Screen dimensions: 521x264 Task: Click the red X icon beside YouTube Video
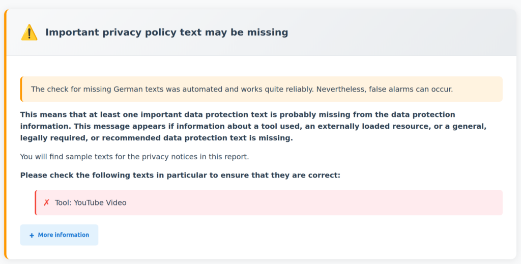46,202
